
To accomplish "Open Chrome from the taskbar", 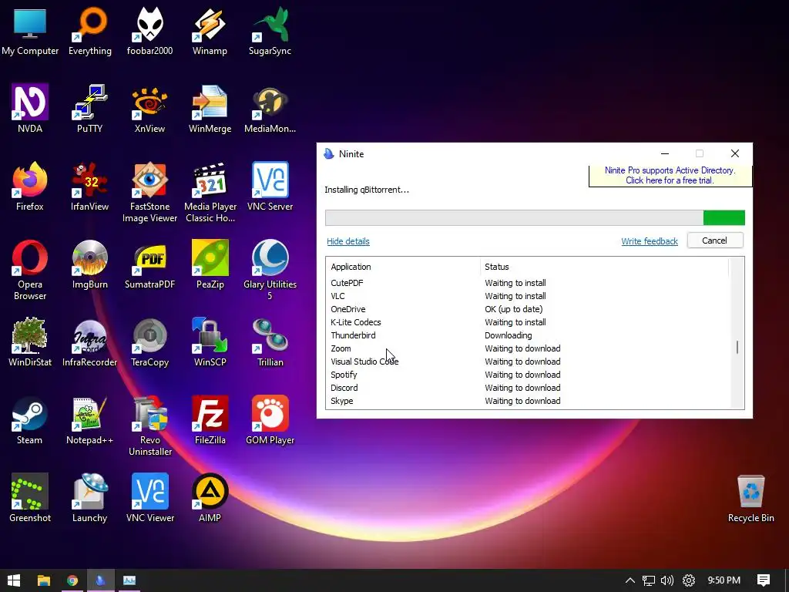I will click(72, 580).
